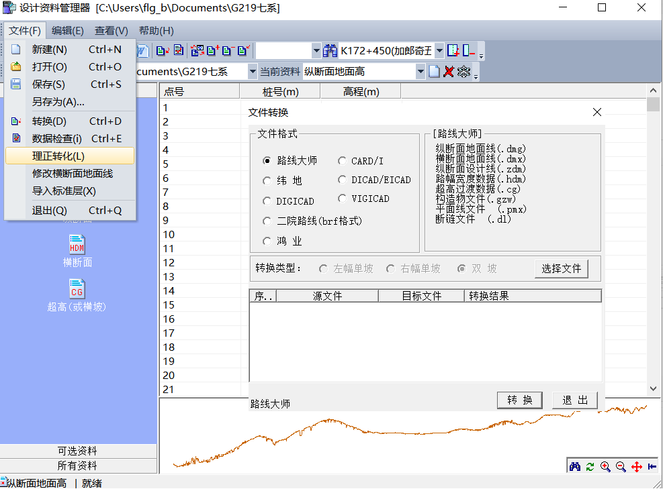Screen dimensions: 663x489
Task: Open the 编辑(E) menu
Action: (68, 31)
